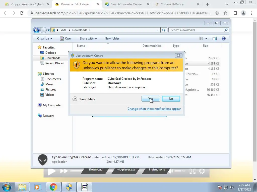Open a new browser tab
Image resolution: width=257 pixels, height=192 pixels.
208,4
